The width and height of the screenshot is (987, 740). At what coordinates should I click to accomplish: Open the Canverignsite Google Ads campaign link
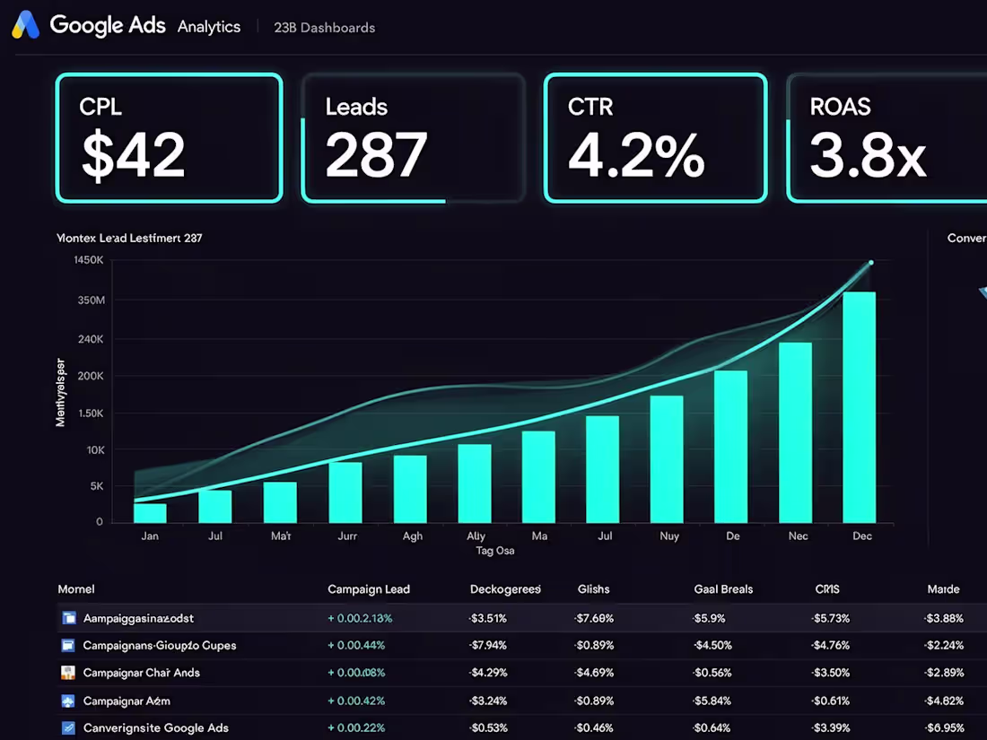tap(156, 728)
